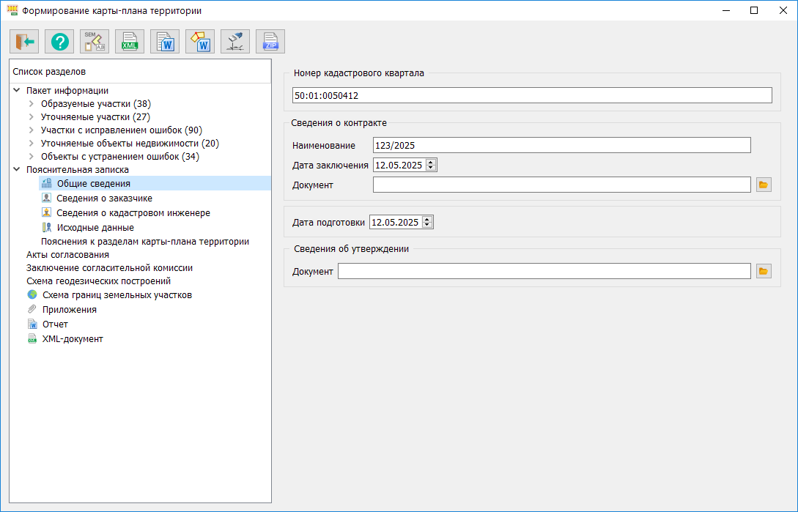
Task: Browse for the approval document file
Action: pyautogui.click(x=764, y=271)
